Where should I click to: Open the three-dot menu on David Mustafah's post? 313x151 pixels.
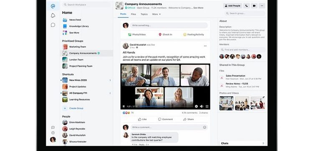click(x=205, y=46)
